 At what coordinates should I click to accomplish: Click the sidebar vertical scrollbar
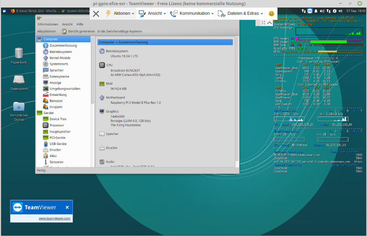(92, 69)
